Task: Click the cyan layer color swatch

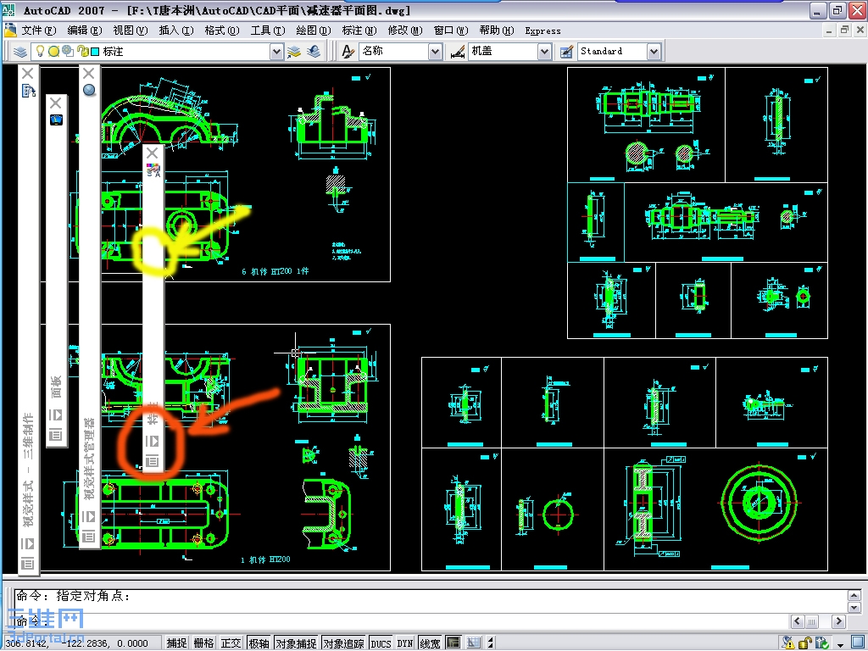Action: (95, 52)
